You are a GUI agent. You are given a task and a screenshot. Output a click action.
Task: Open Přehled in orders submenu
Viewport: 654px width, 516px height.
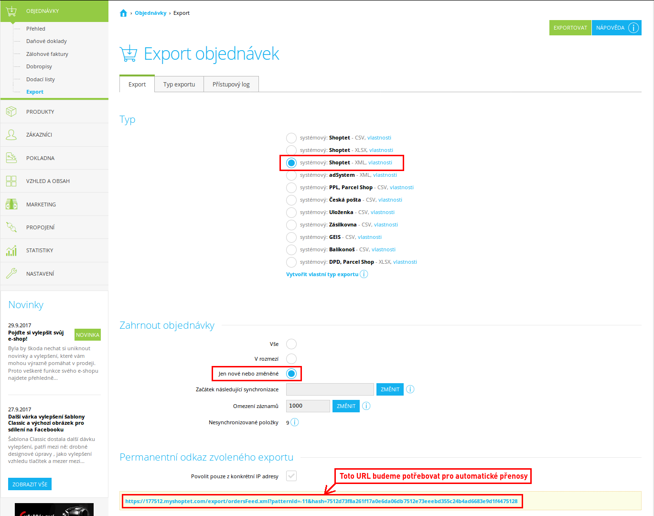[x=36, y=29]
